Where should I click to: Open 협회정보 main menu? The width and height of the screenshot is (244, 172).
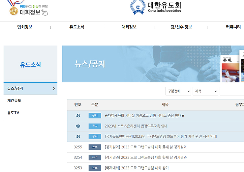point(25,27)
